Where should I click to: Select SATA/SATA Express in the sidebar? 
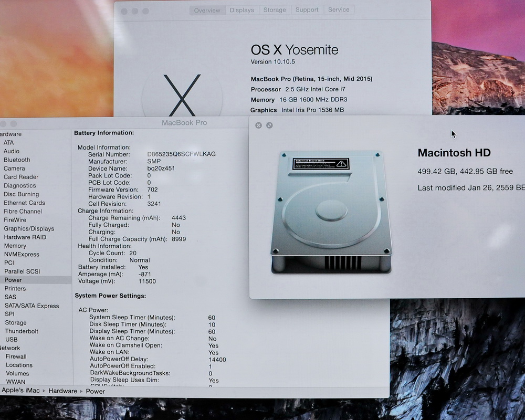tap(32, 306)
